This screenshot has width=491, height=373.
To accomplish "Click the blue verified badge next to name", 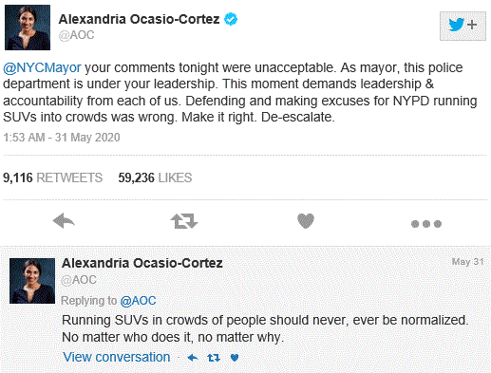I will pos(231,19).
